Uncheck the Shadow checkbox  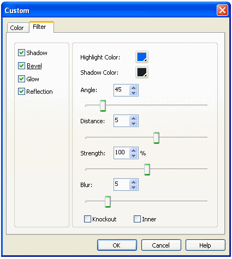click(21, 53)
